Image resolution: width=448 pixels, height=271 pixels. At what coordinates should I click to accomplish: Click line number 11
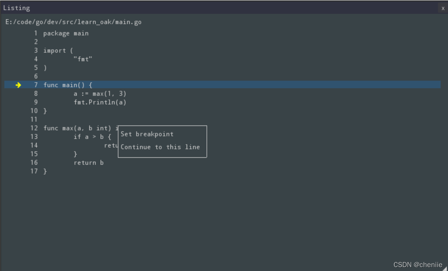pyautogui.click(x=34, y=119)
